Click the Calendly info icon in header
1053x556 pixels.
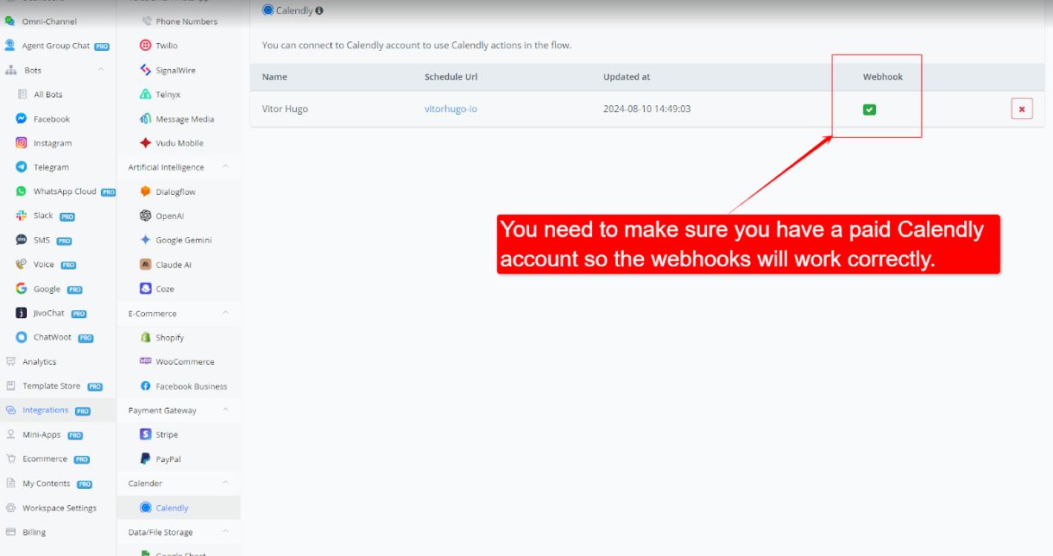[319, 11]
